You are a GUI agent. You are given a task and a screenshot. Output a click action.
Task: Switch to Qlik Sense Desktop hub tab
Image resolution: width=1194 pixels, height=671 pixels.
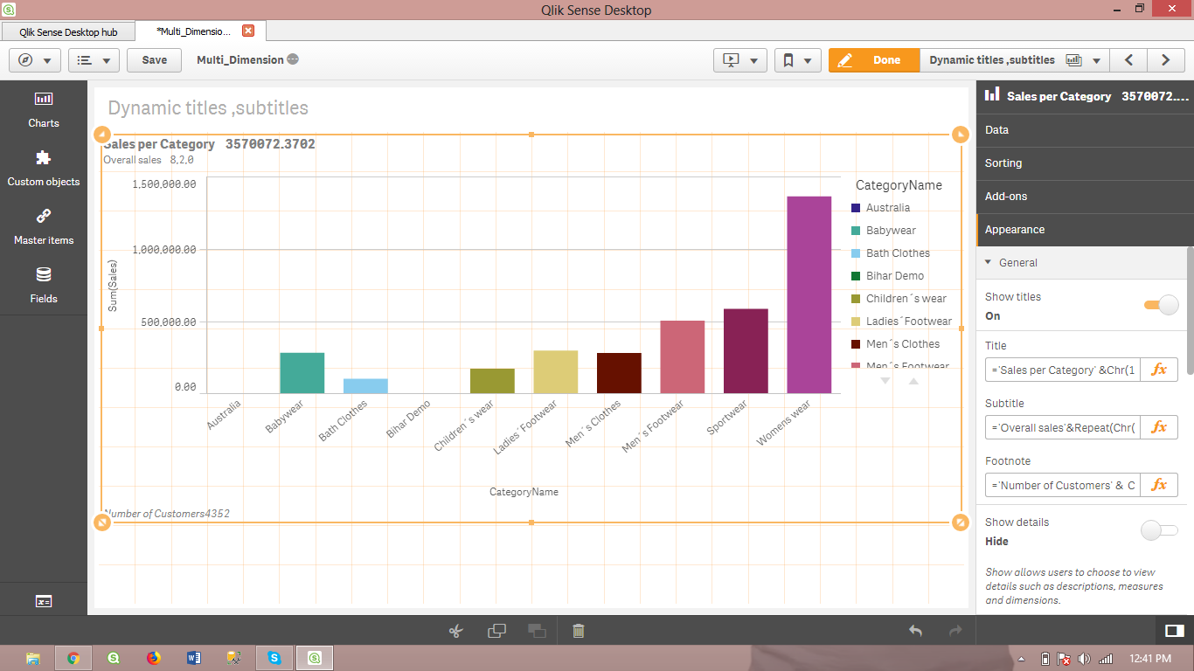tap(68, 31)
